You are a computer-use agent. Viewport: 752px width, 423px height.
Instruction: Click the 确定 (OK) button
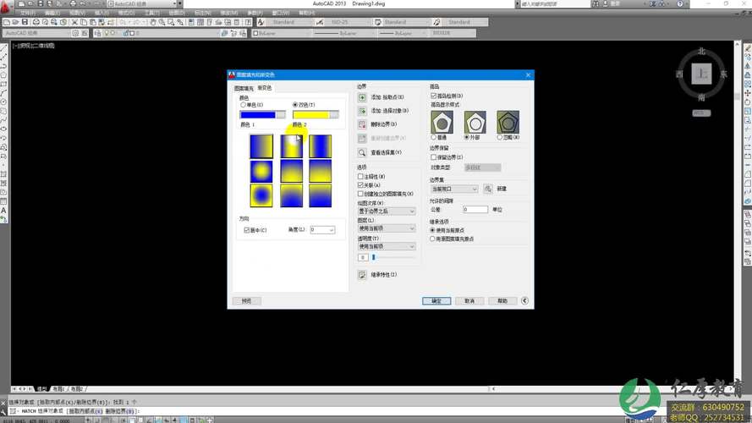(436, 300)
